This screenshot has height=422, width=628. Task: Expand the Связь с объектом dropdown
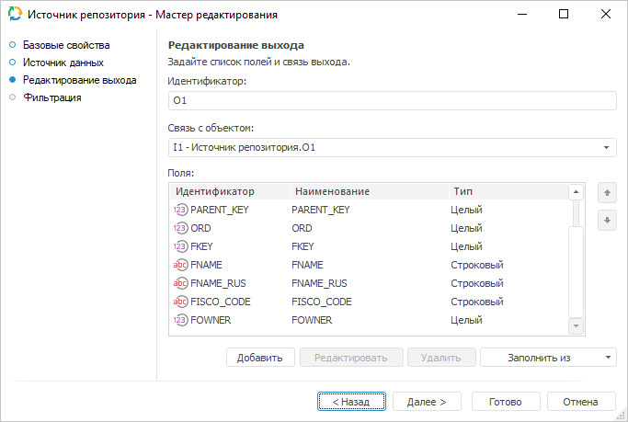click(607, 147)
